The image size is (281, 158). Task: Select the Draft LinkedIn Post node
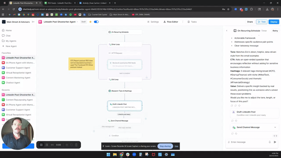pos(125,106)
